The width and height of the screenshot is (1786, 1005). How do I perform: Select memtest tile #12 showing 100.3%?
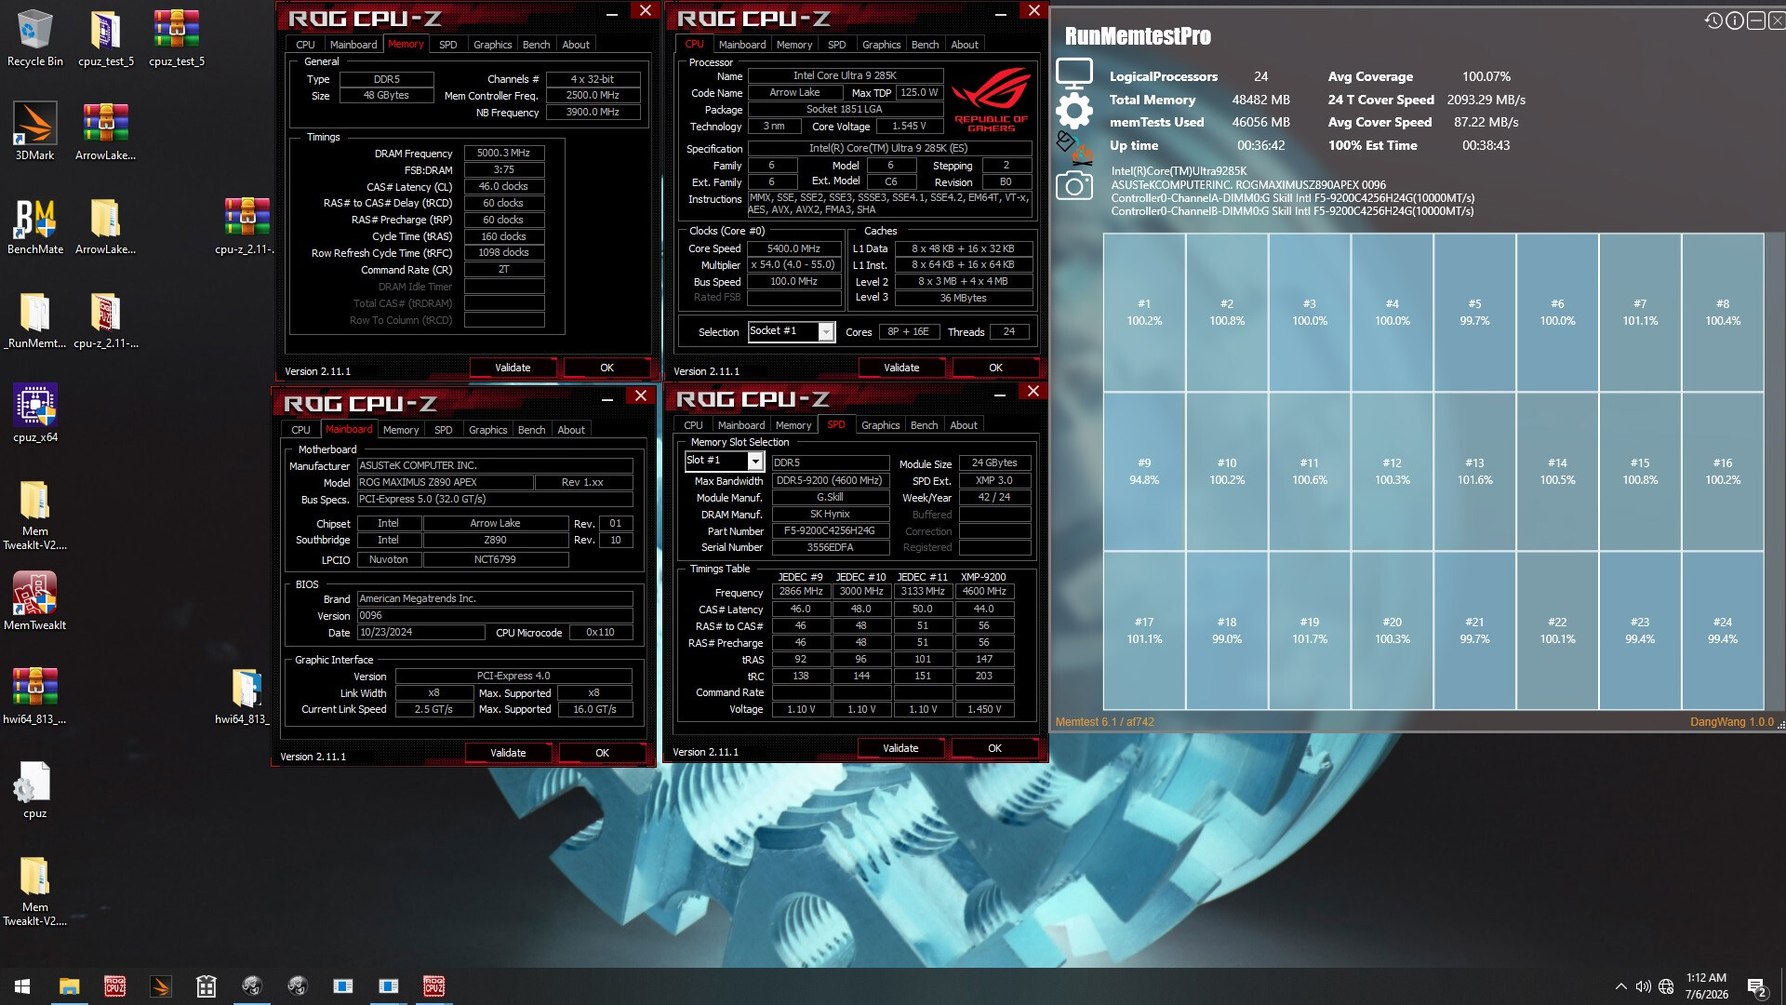pos(1392,471)
